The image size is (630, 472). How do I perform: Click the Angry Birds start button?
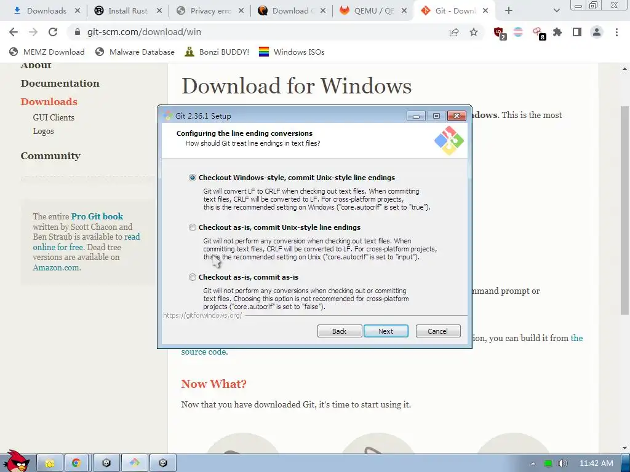coord(16,461)
